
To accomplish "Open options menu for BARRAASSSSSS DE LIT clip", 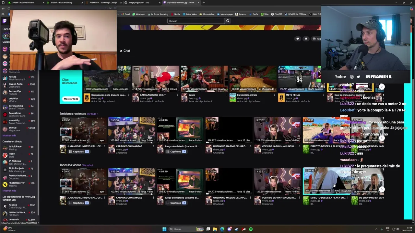I will click(177, 95).
